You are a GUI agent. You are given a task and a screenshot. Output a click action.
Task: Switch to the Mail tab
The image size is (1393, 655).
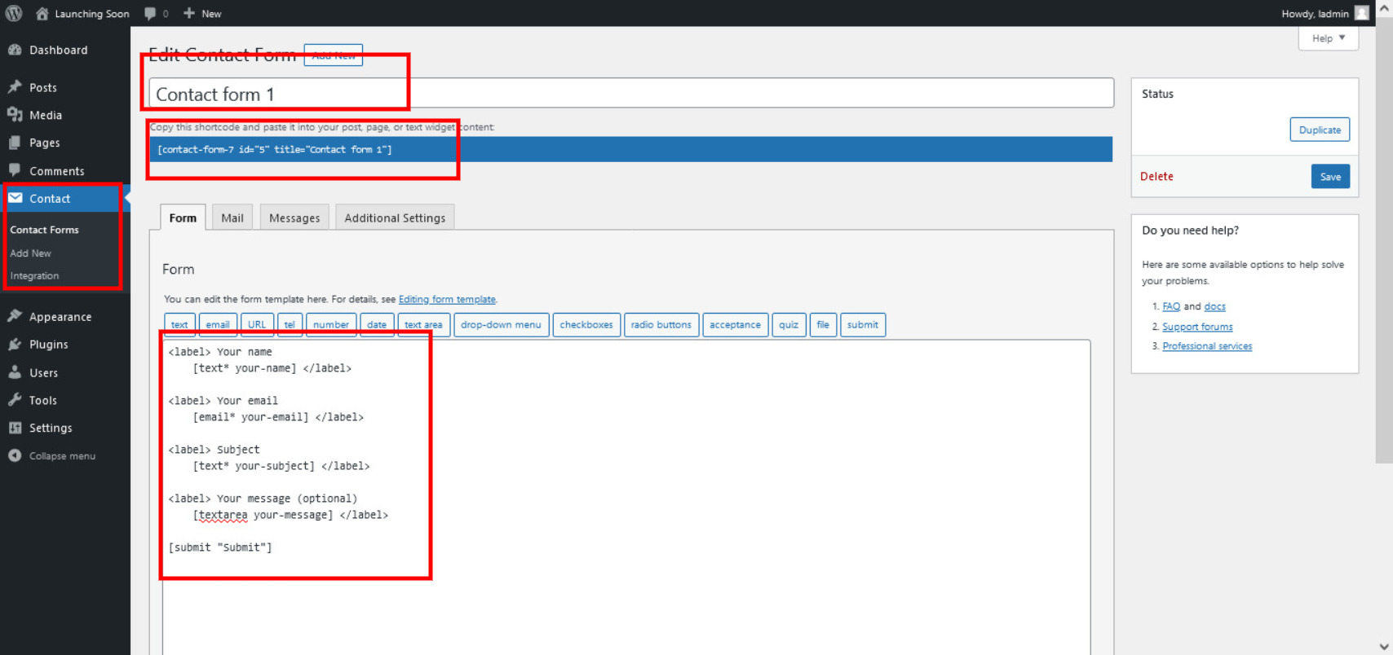coord(232,218)
